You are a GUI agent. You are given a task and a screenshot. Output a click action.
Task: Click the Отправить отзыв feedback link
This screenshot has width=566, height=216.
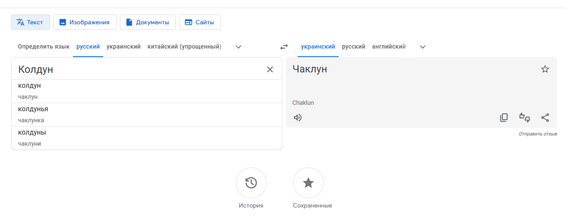coord(538,134)
